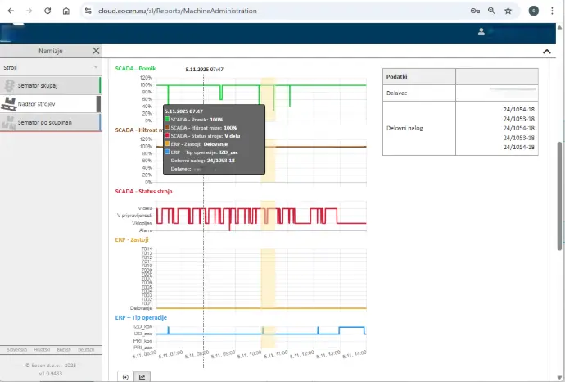Select Nadzor strojev menu item

point(51,104)
